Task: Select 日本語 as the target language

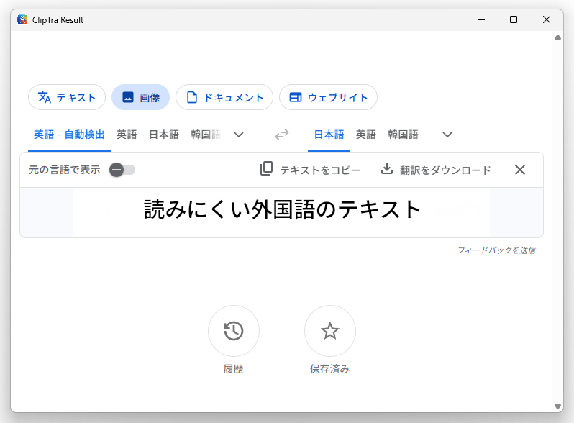Action: (x=329, y=135)
